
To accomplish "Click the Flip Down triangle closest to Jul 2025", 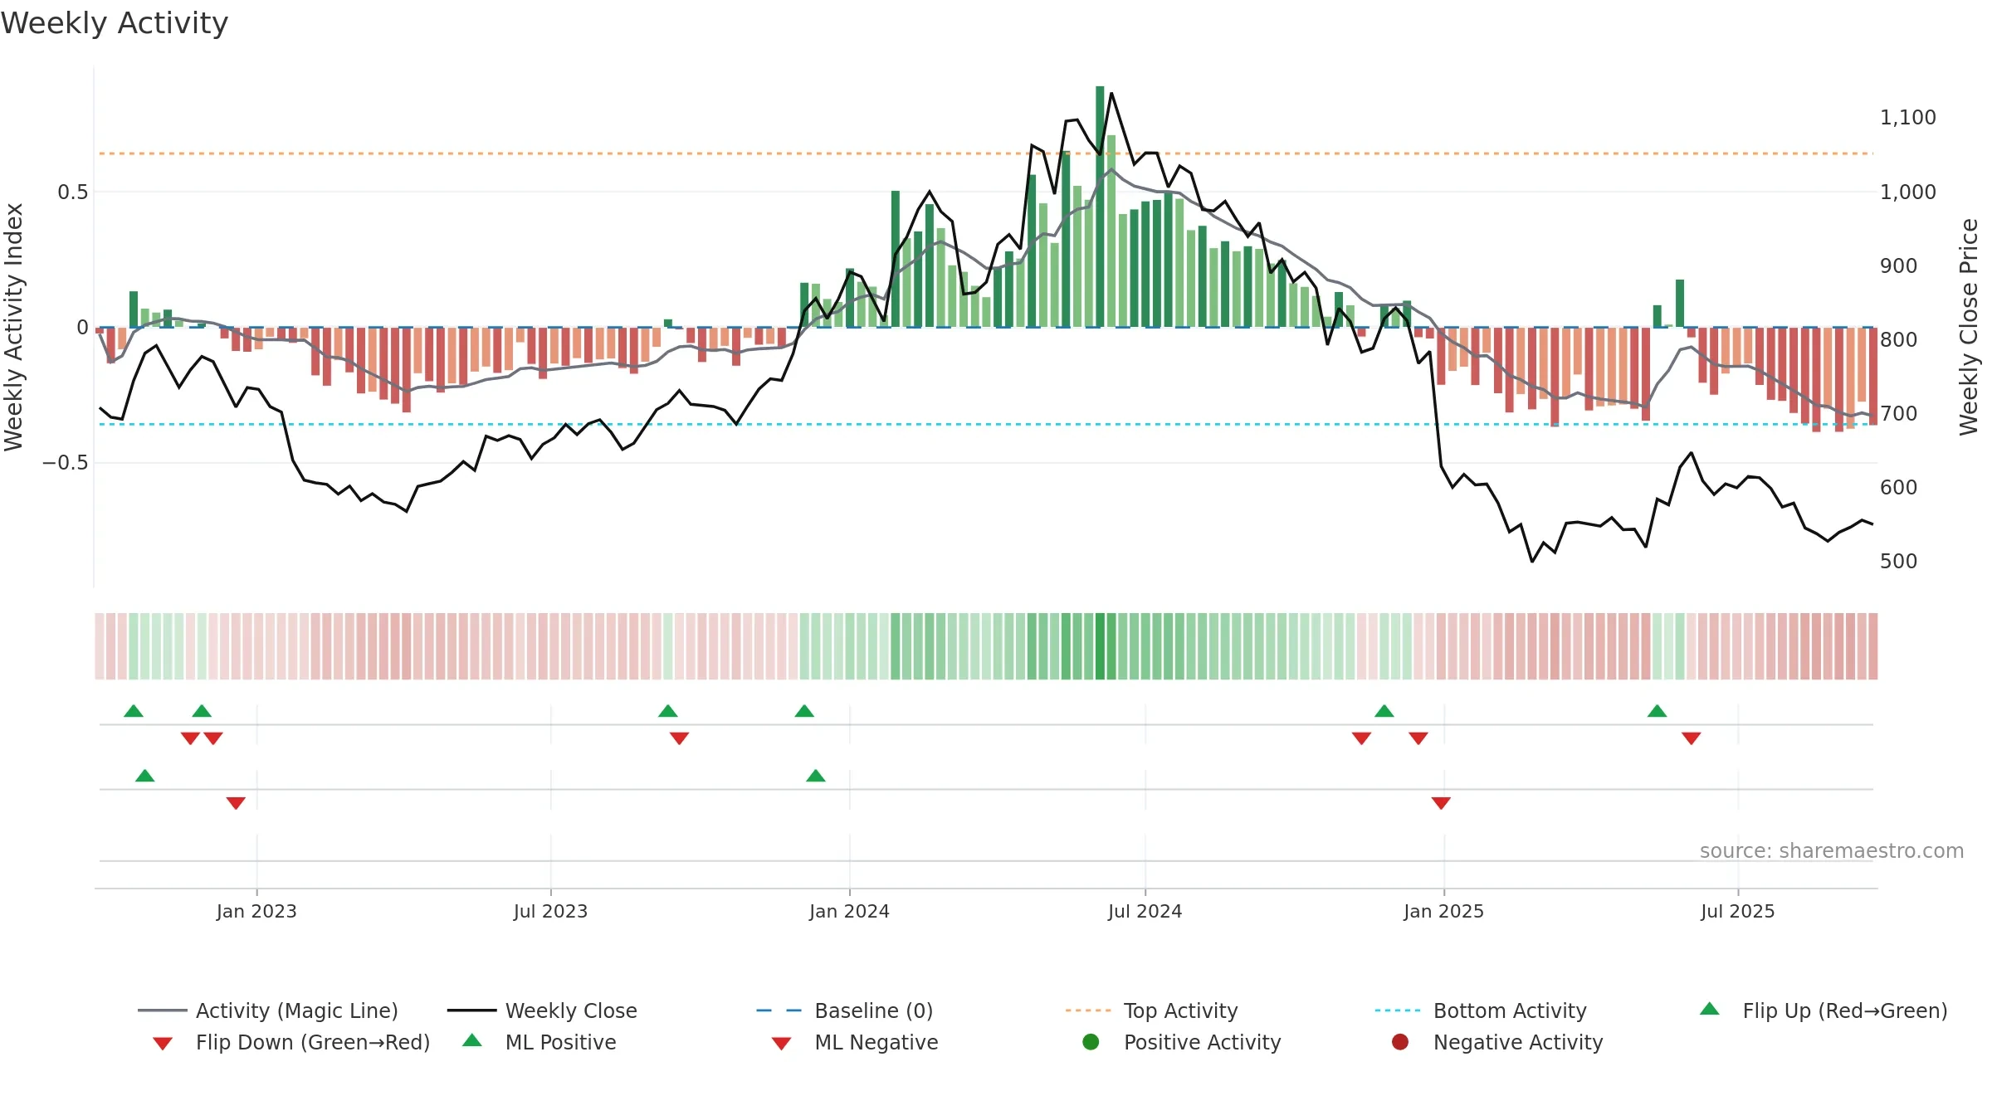I will 1692,738.
